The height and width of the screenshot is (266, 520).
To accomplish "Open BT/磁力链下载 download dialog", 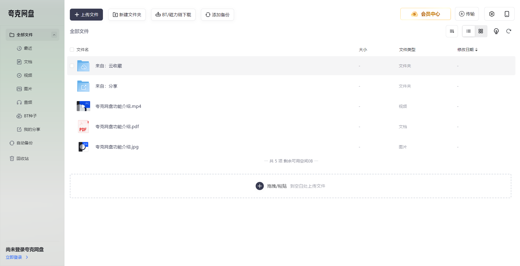I will point(173,15).
